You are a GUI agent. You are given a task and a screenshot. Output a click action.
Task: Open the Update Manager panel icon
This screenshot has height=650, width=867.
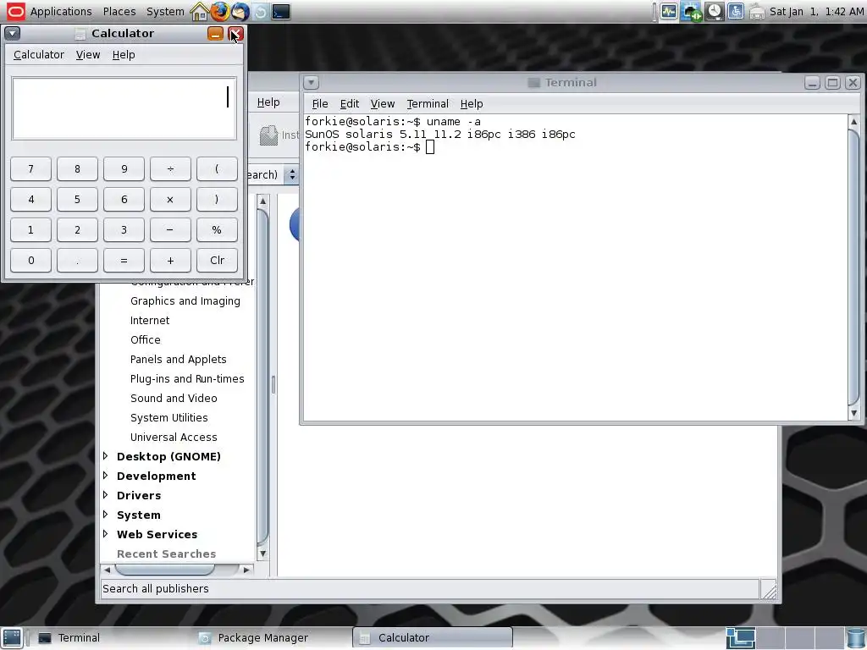[x=261, y=12]
